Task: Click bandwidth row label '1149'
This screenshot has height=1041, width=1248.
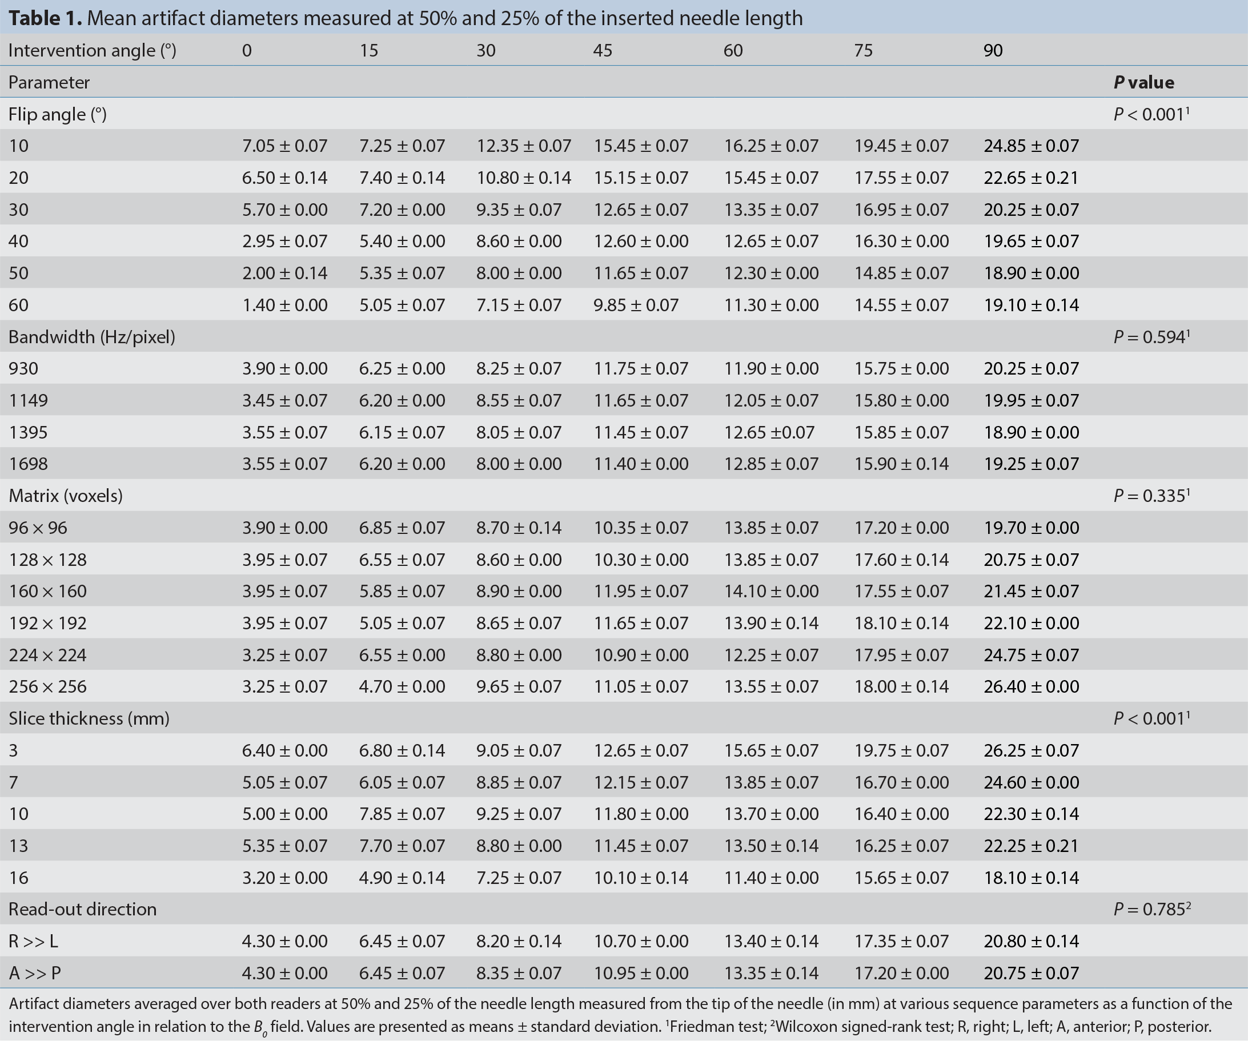Action: click(x=28, y=400)
